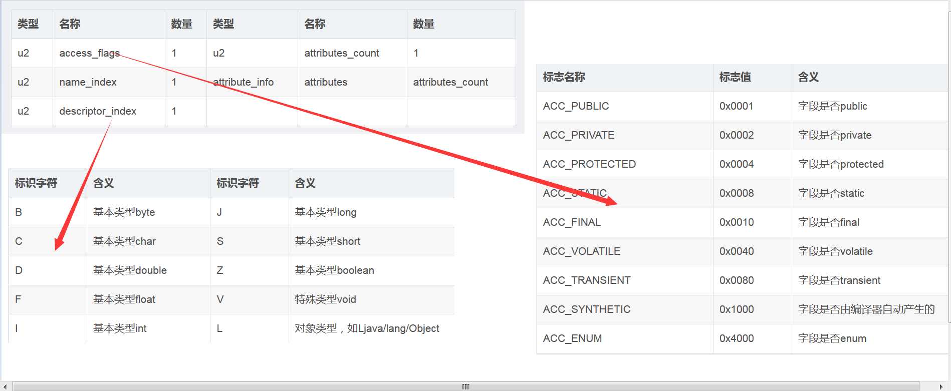Click the scroll left arrow on horizontal scrollbar
Image resolution: width=951 pixels, height=391 pixels.
pos(5,386)
